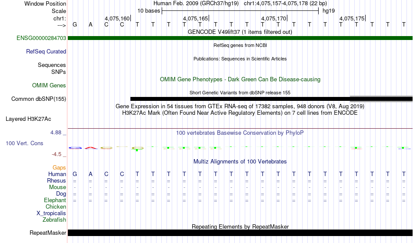This screenshot has height=243, width=413.
Task: Click the Dog alignment row label
Action: click(61, 194)
